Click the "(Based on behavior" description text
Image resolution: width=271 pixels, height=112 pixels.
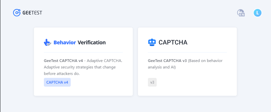point(205,61)
